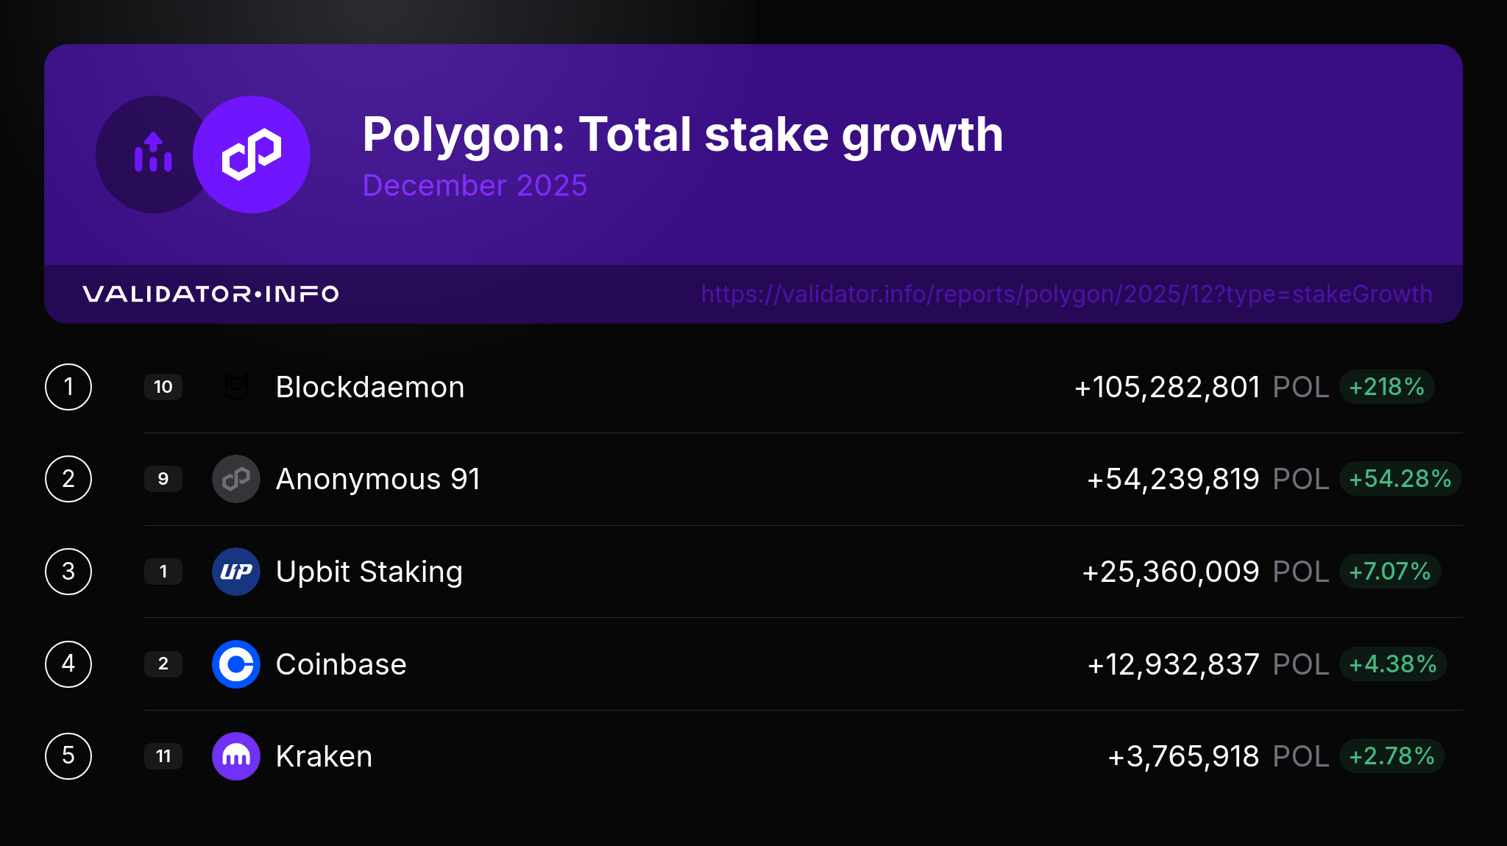Open the Blockdaemon validator name
The width and height of the screenshot is (1507, 846).
[369, 387]
